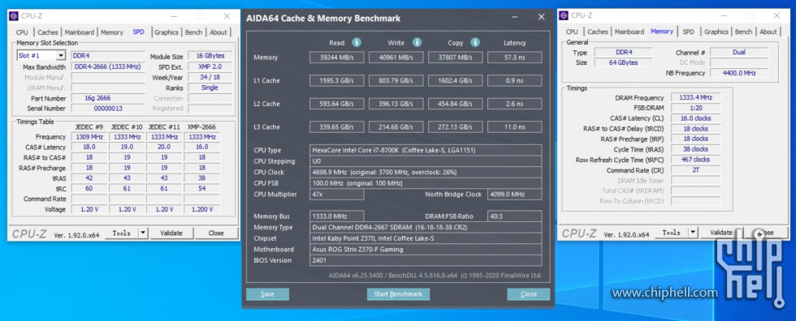796x321 pixels.
Task: Open Memory tab in SPD CPU-Z window
Action: [x=112, y=32]
